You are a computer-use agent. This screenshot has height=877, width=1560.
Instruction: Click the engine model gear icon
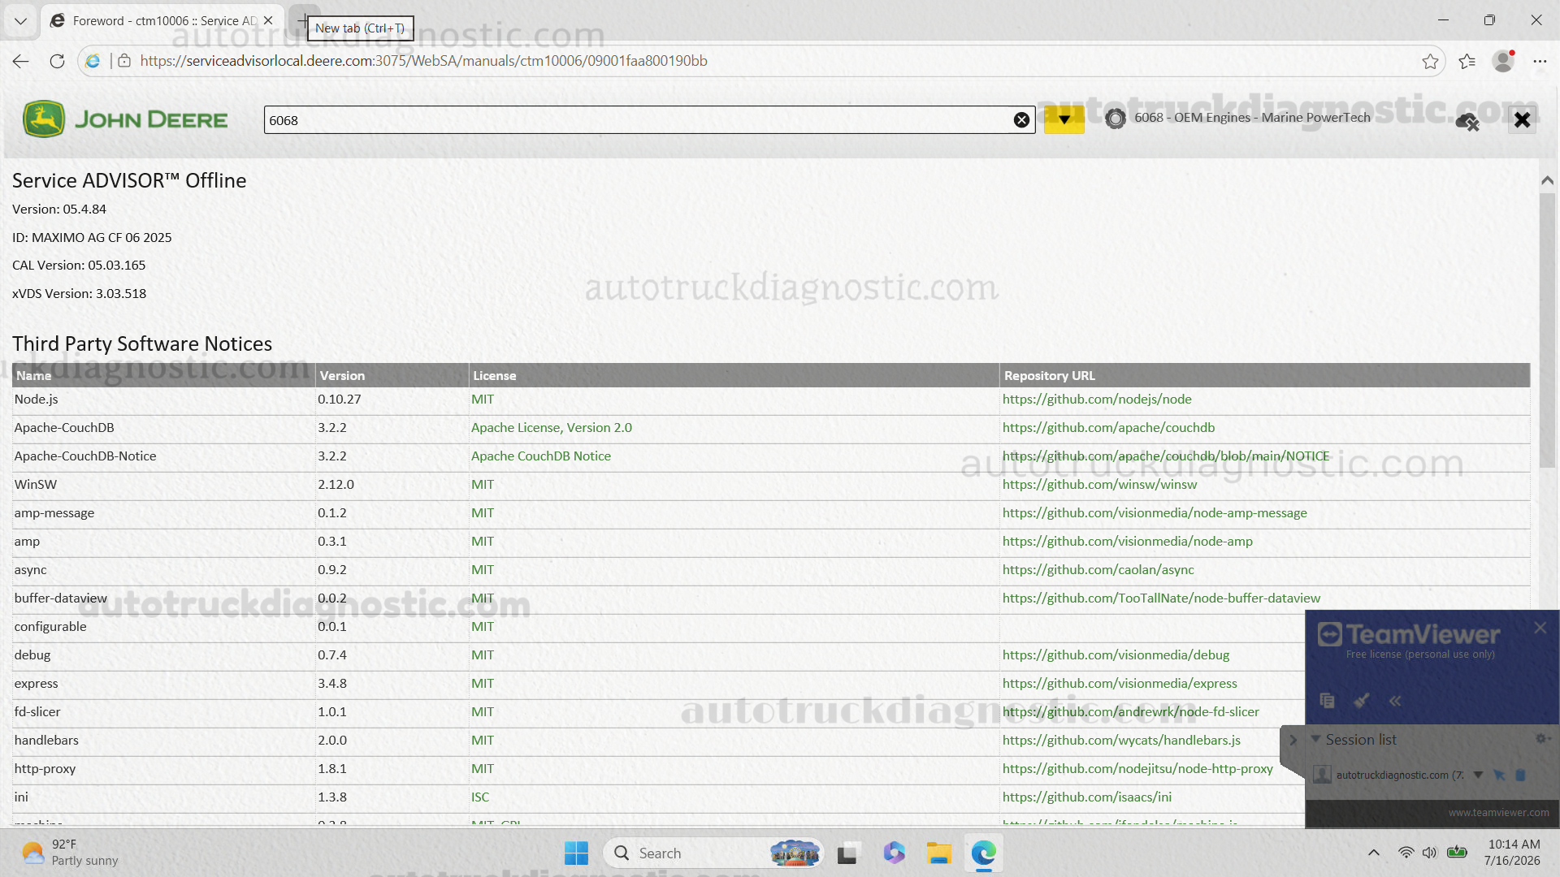[x=1116, y=119]
